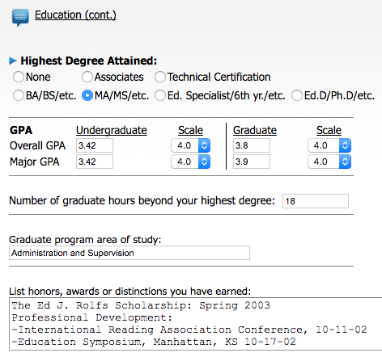
Task: Select the None degree option
Action: pos(19,77)
